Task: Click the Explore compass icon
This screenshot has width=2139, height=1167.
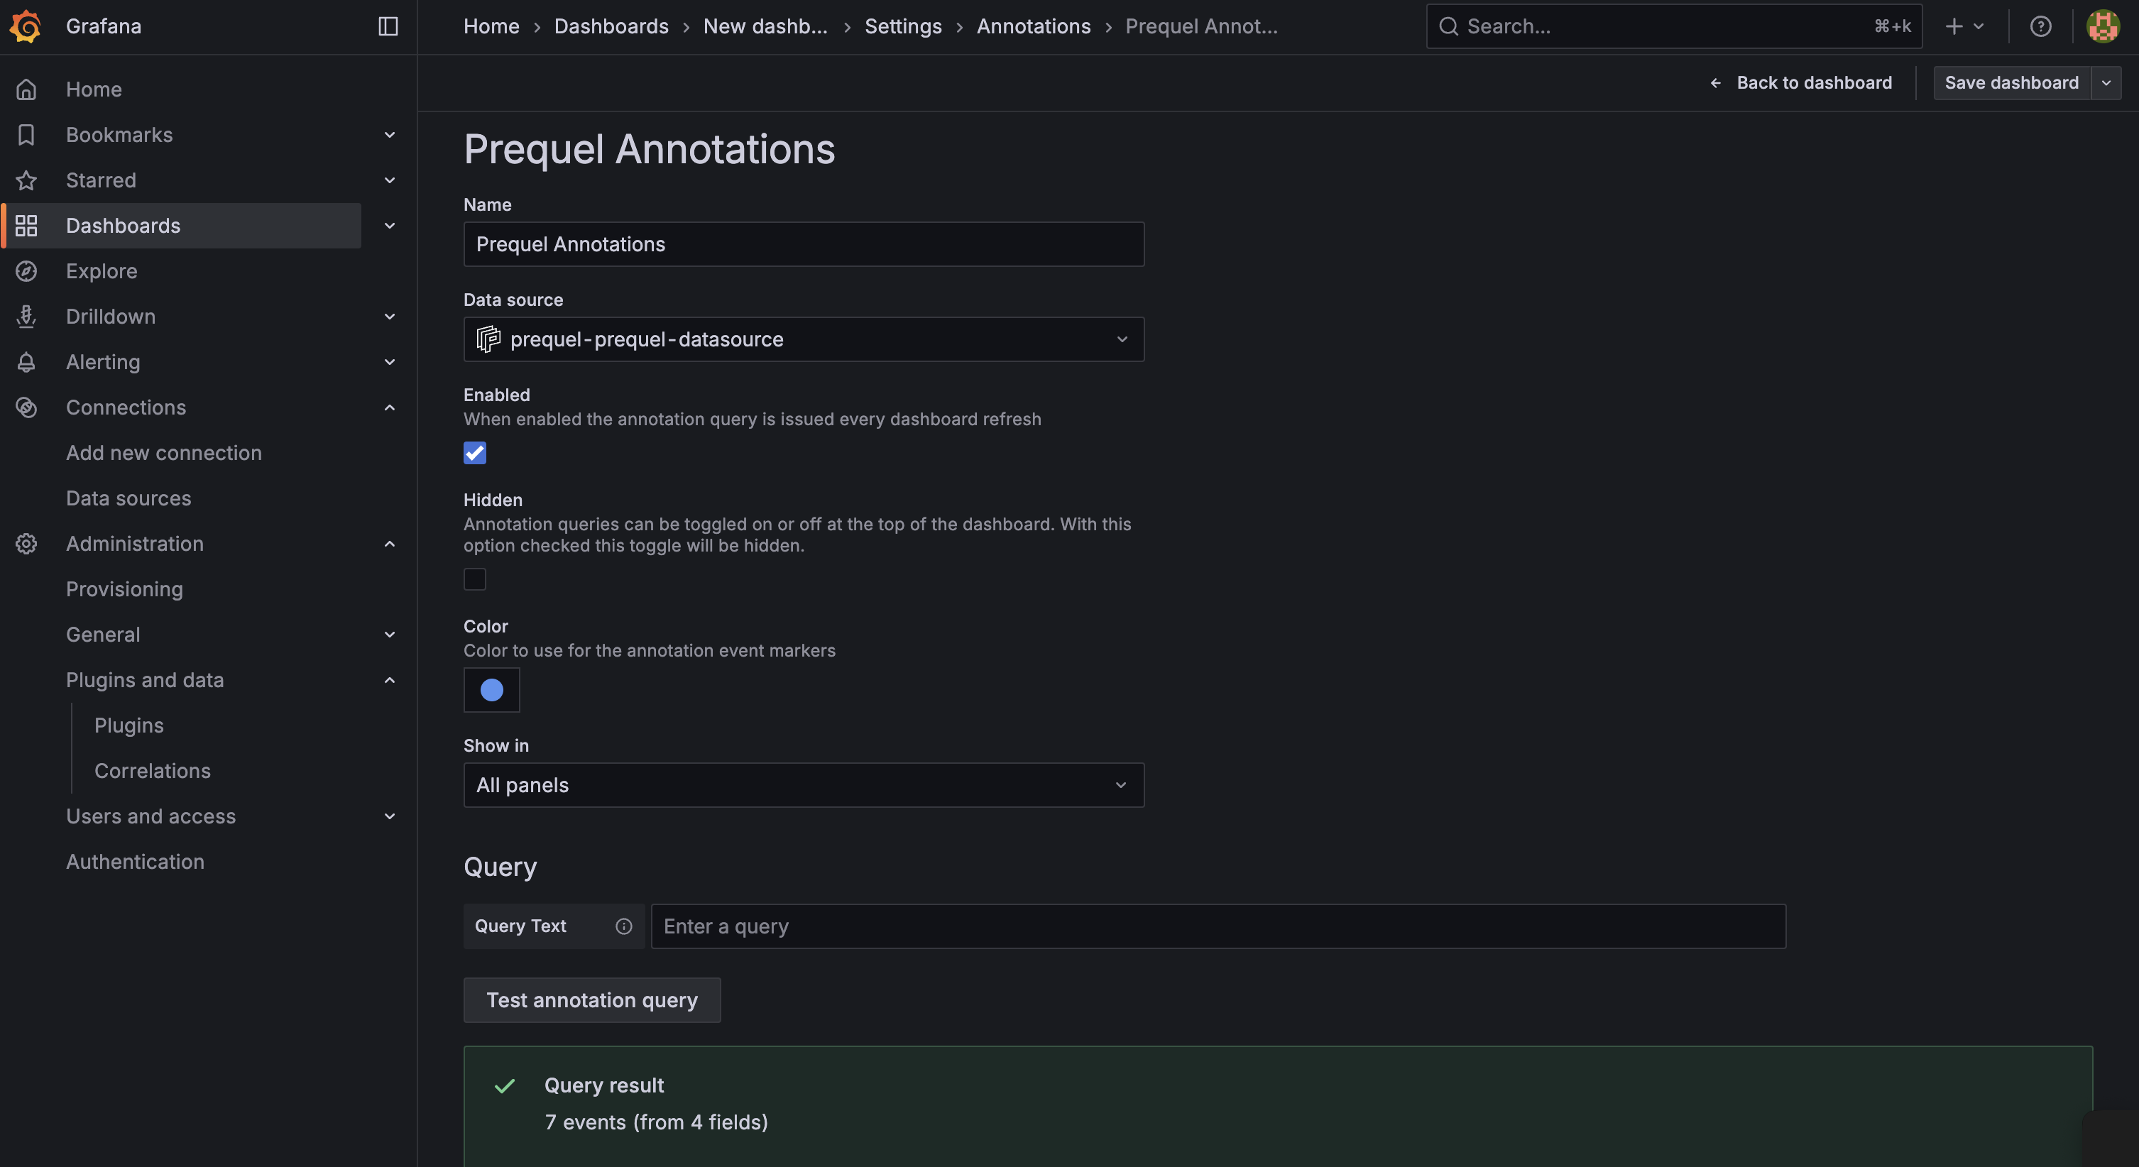Action: click(x=26, y=271)
